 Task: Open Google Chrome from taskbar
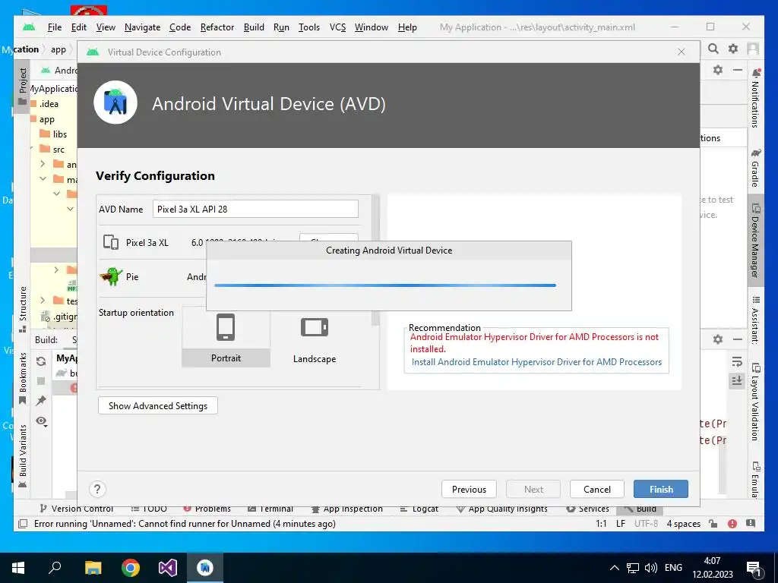[x=131, y=567]
